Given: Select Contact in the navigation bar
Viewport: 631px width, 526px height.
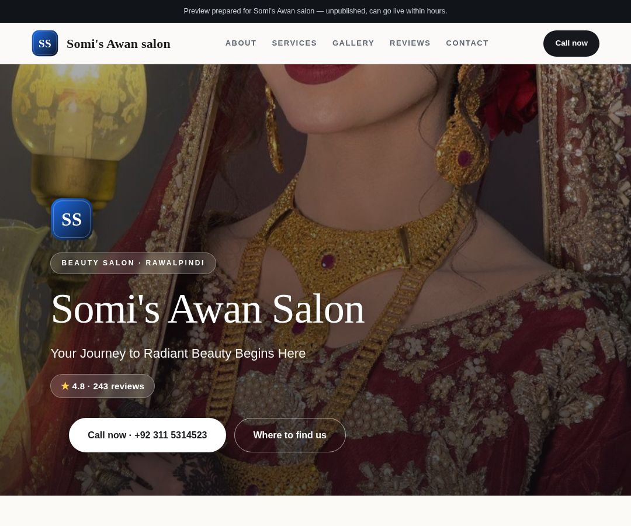Looking at the screenshot, I should coord(467,43).
